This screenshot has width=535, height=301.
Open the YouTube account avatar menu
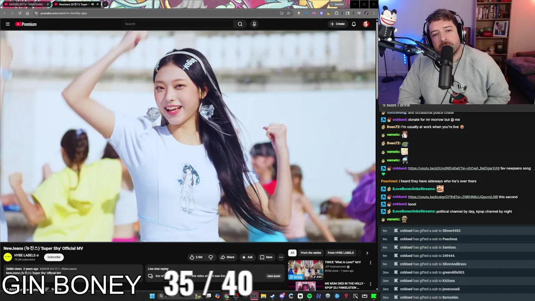click(366, 24)
